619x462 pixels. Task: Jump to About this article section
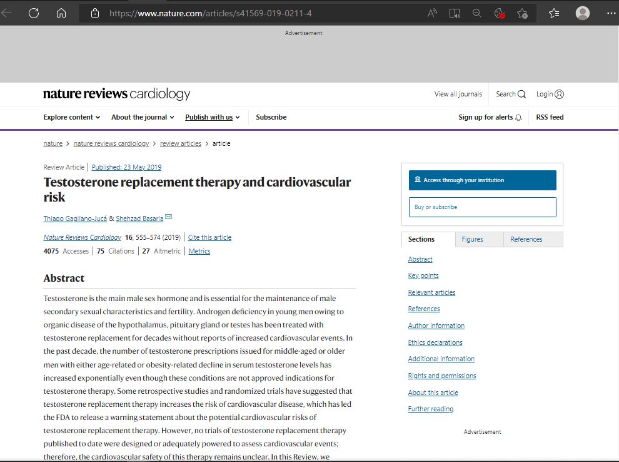tap(433, 393)
